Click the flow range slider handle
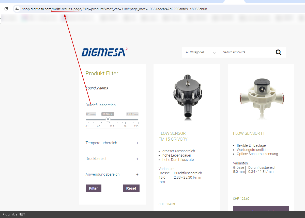The height and width of the screenshot is (218, 305). [108, 119]
